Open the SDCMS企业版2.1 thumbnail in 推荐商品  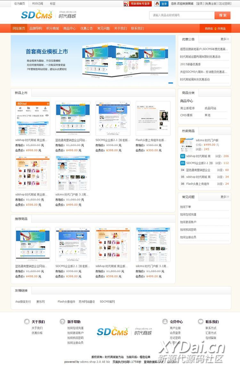pos(73,245)
